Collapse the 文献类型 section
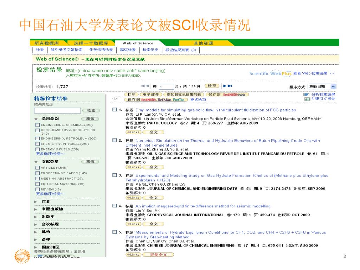This screenshot has width=360, height=270. pyautogui.click(x=36, y=162)
